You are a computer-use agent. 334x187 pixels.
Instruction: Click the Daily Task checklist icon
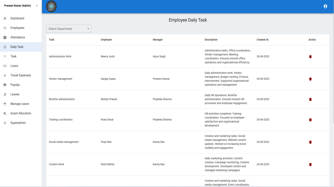point(5,47)
